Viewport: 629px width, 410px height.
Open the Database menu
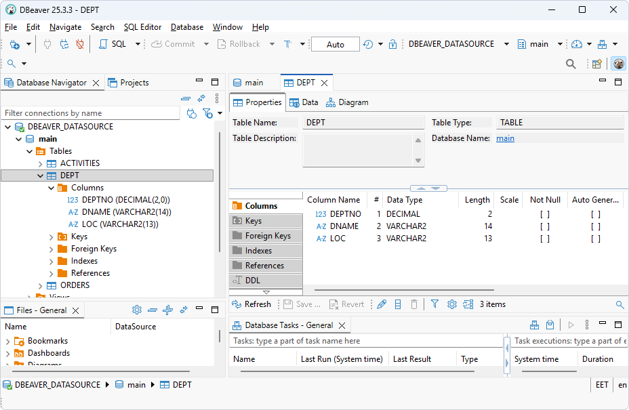tap(186, 27)
